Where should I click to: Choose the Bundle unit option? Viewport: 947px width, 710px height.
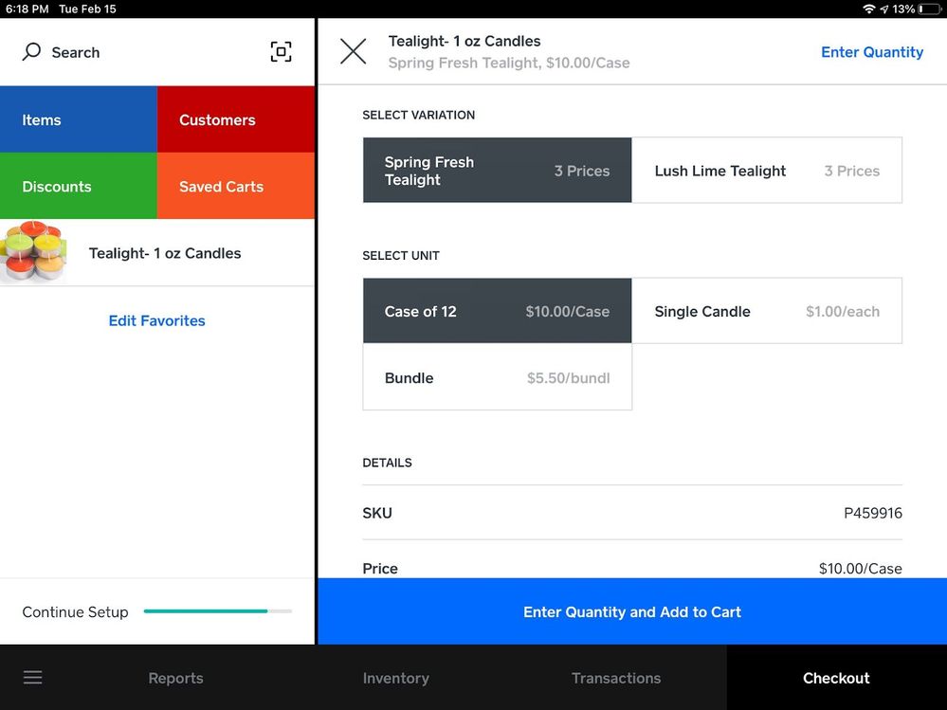[x=497, y=377]
